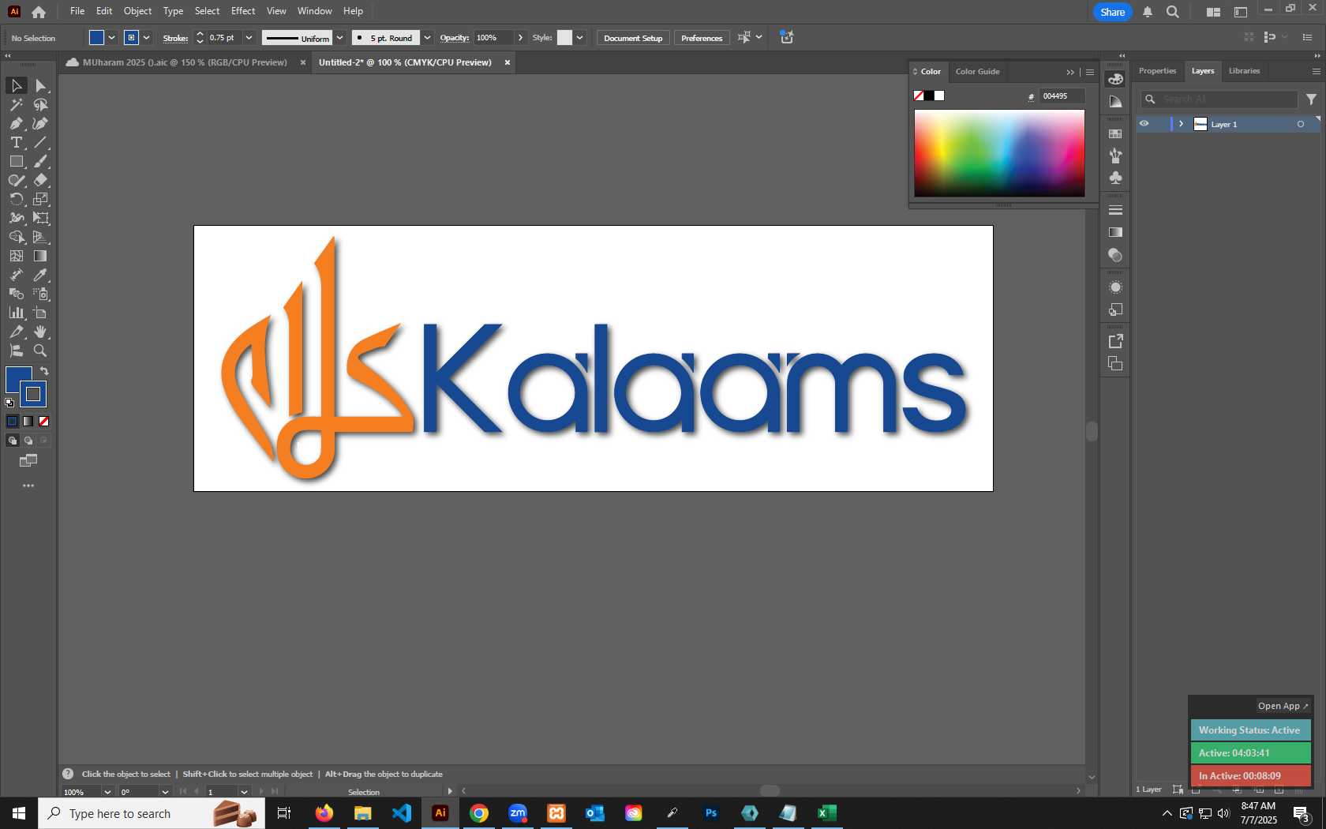Screen dimensions: 1326x829
Task: Select the Shape Builder tool
Action: 16,237
